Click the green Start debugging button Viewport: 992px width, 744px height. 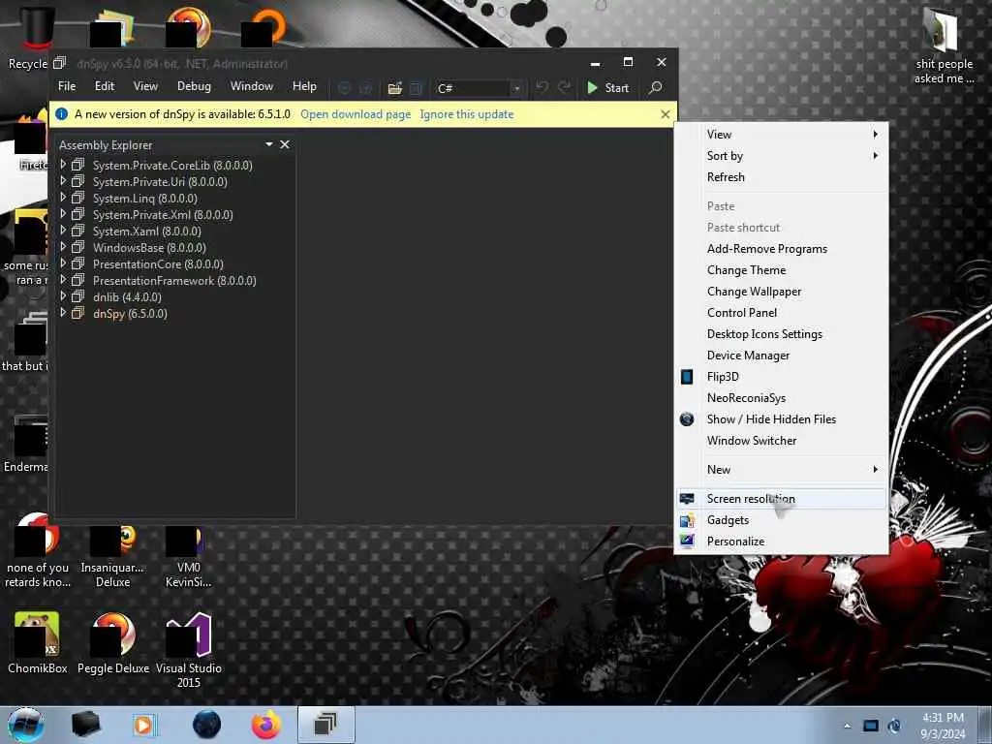click(607, 88)
